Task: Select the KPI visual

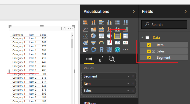Action: point(125,42)
